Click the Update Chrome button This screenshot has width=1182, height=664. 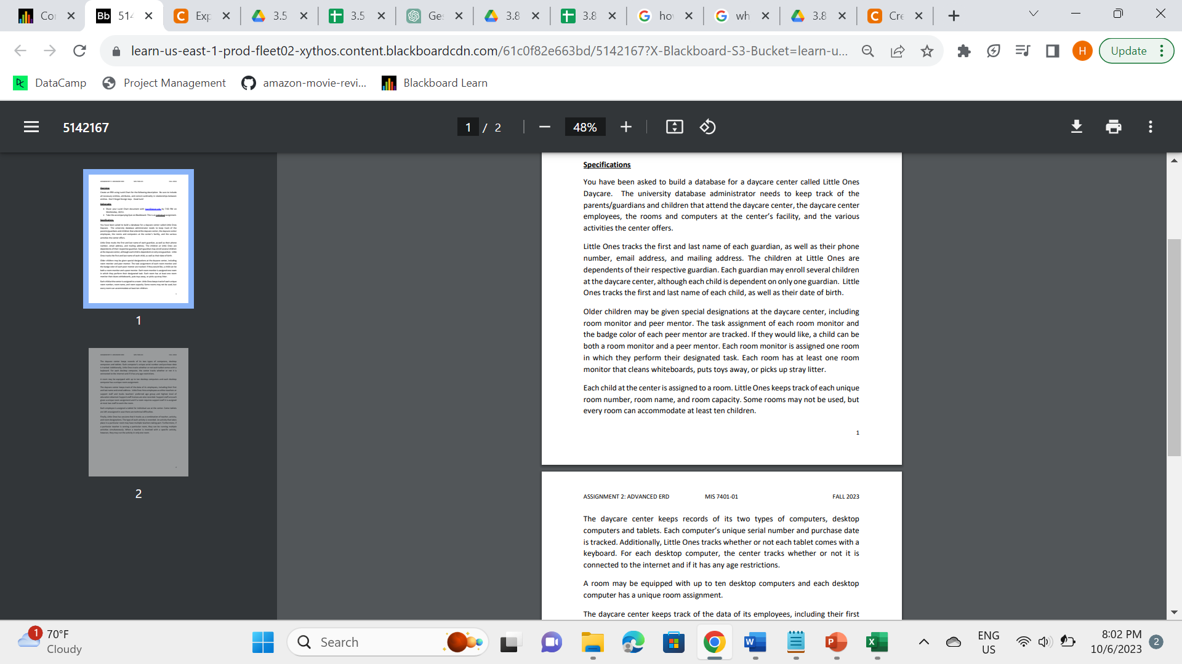coord(1129,51)
